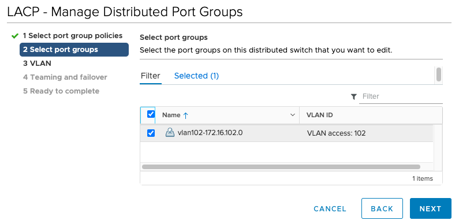Image resolution: width=459 pixels, height=224 pixels.
Task: Click the filter funnel icon
Action: 353,96
